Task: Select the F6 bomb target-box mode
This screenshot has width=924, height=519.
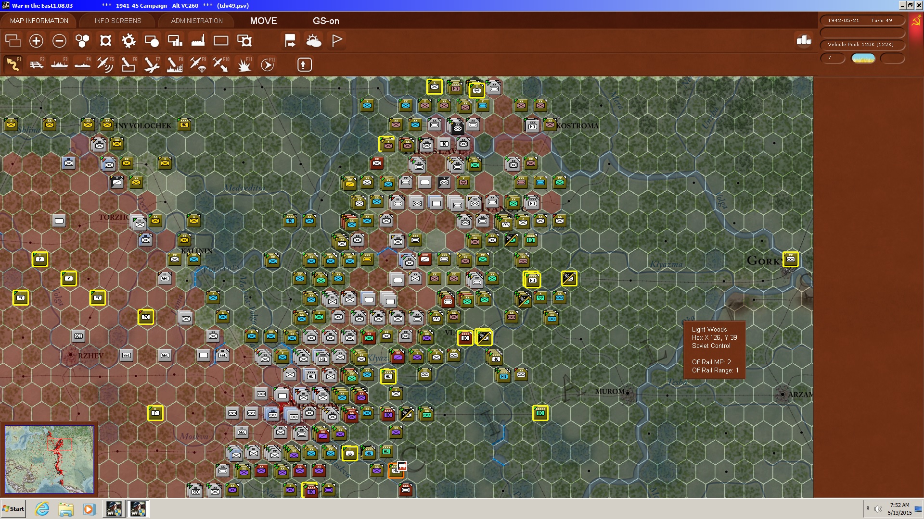Action: (x=128, y=64)
